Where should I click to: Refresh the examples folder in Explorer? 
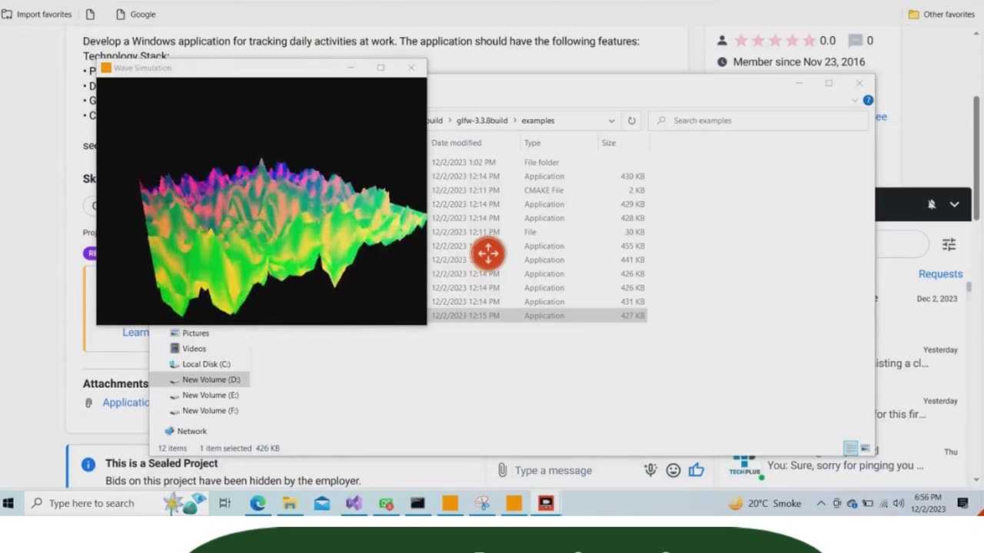pos(632,121)
